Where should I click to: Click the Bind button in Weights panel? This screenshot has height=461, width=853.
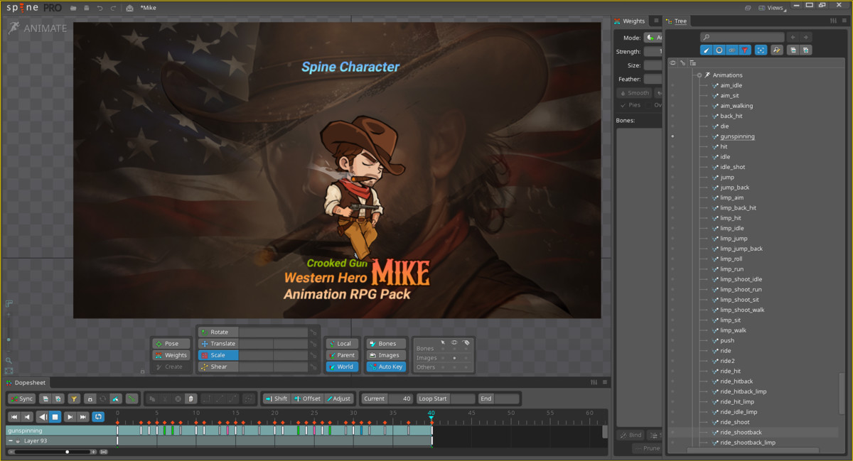pyautogui.click(x=630, y=435)
